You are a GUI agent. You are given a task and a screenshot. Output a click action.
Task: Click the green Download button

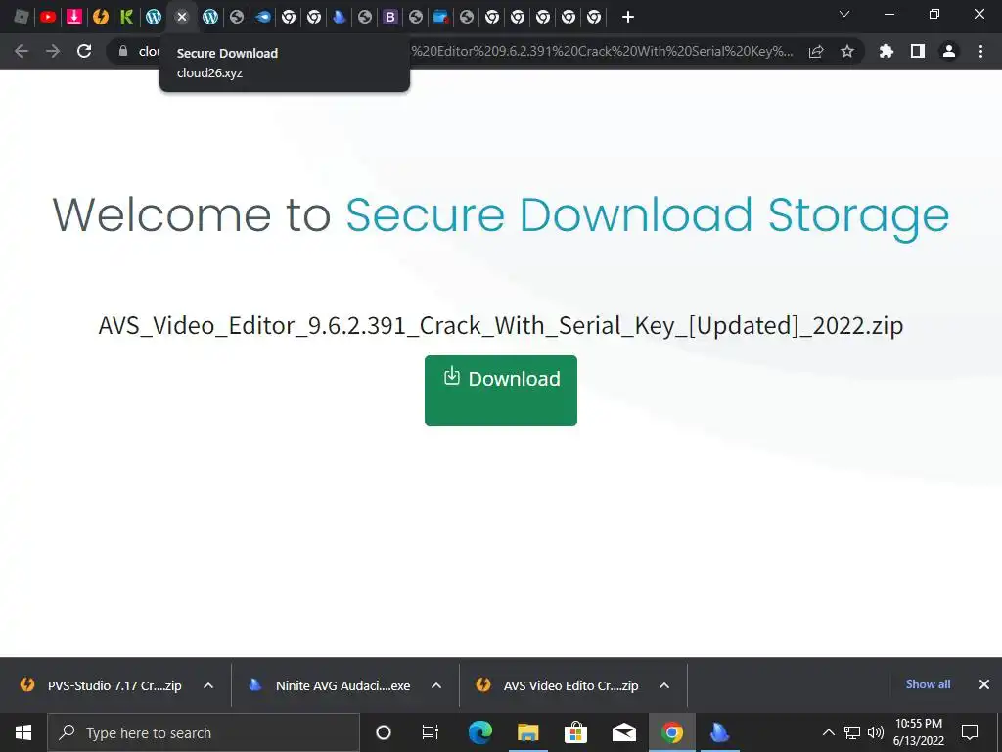coord(501,390)
